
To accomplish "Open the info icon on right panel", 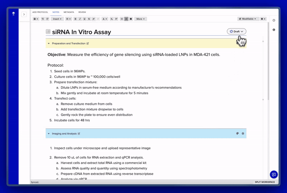I will (x=274, y=30).
